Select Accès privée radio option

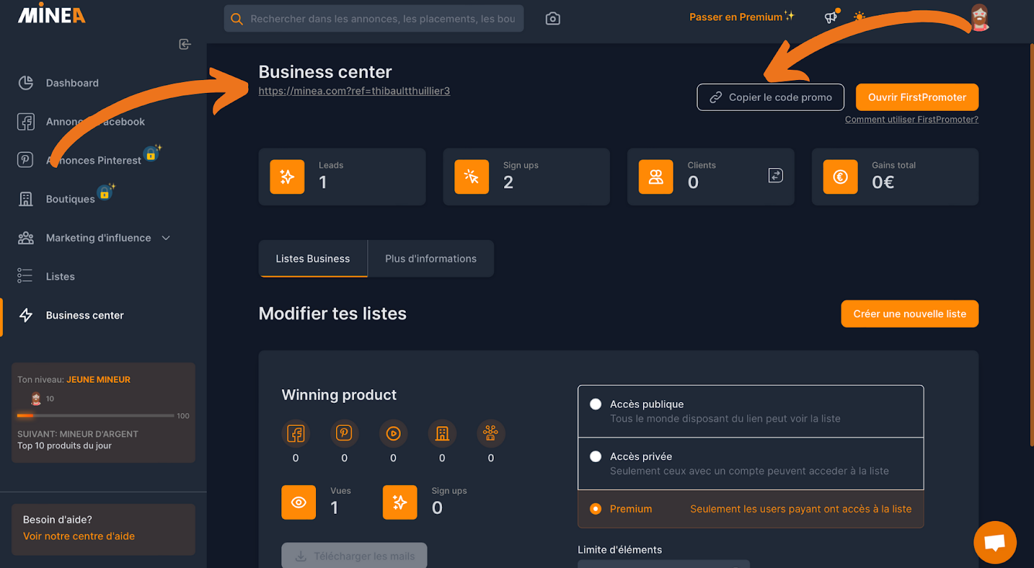[x=596, y=456]
